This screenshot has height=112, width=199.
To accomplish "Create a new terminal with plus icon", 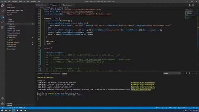I will point(183,73).
